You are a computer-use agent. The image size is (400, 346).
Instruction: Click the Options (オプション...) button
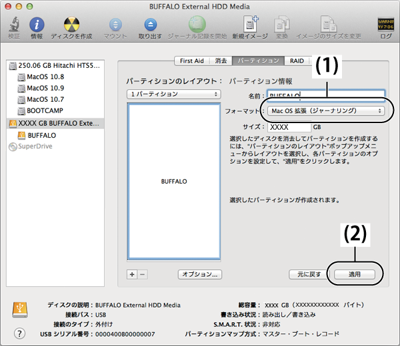[200, 274]
